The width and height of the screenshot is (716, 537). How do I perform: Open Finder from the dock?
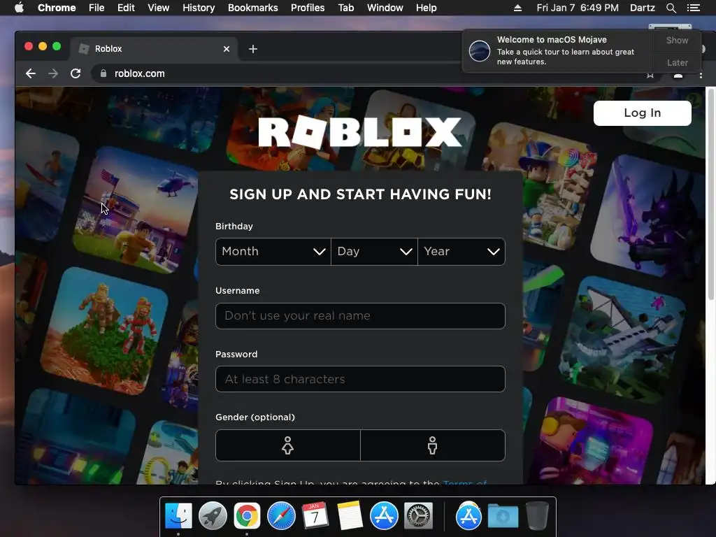pos(178,516)
